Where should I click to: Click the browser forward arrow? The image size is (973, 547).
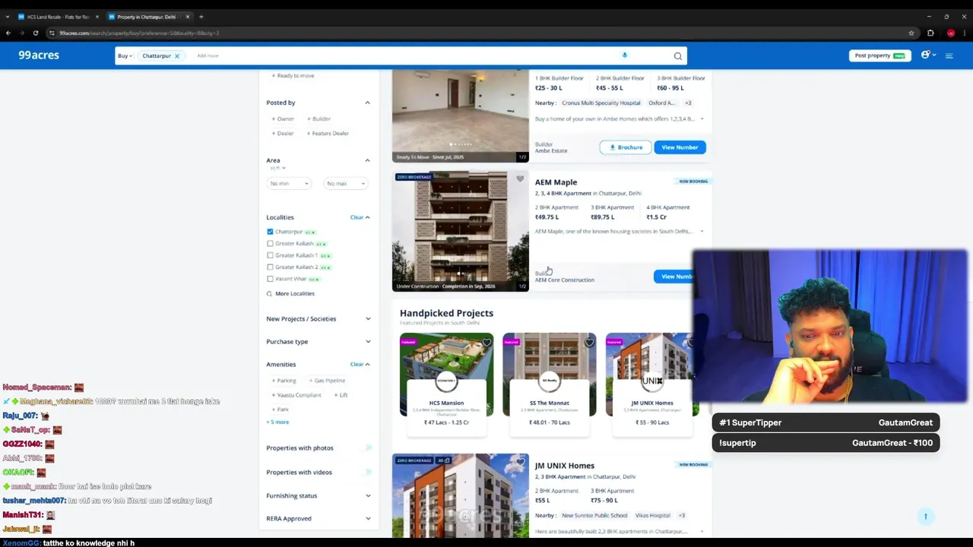coord(22,33)
